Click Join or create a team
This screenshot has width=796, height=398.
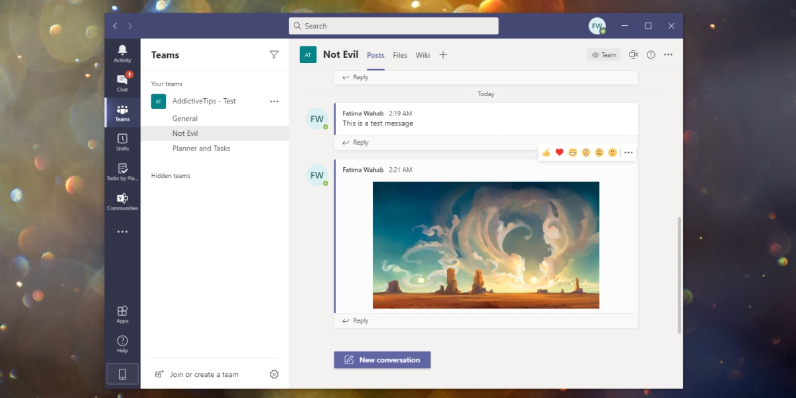pos(196,374)
